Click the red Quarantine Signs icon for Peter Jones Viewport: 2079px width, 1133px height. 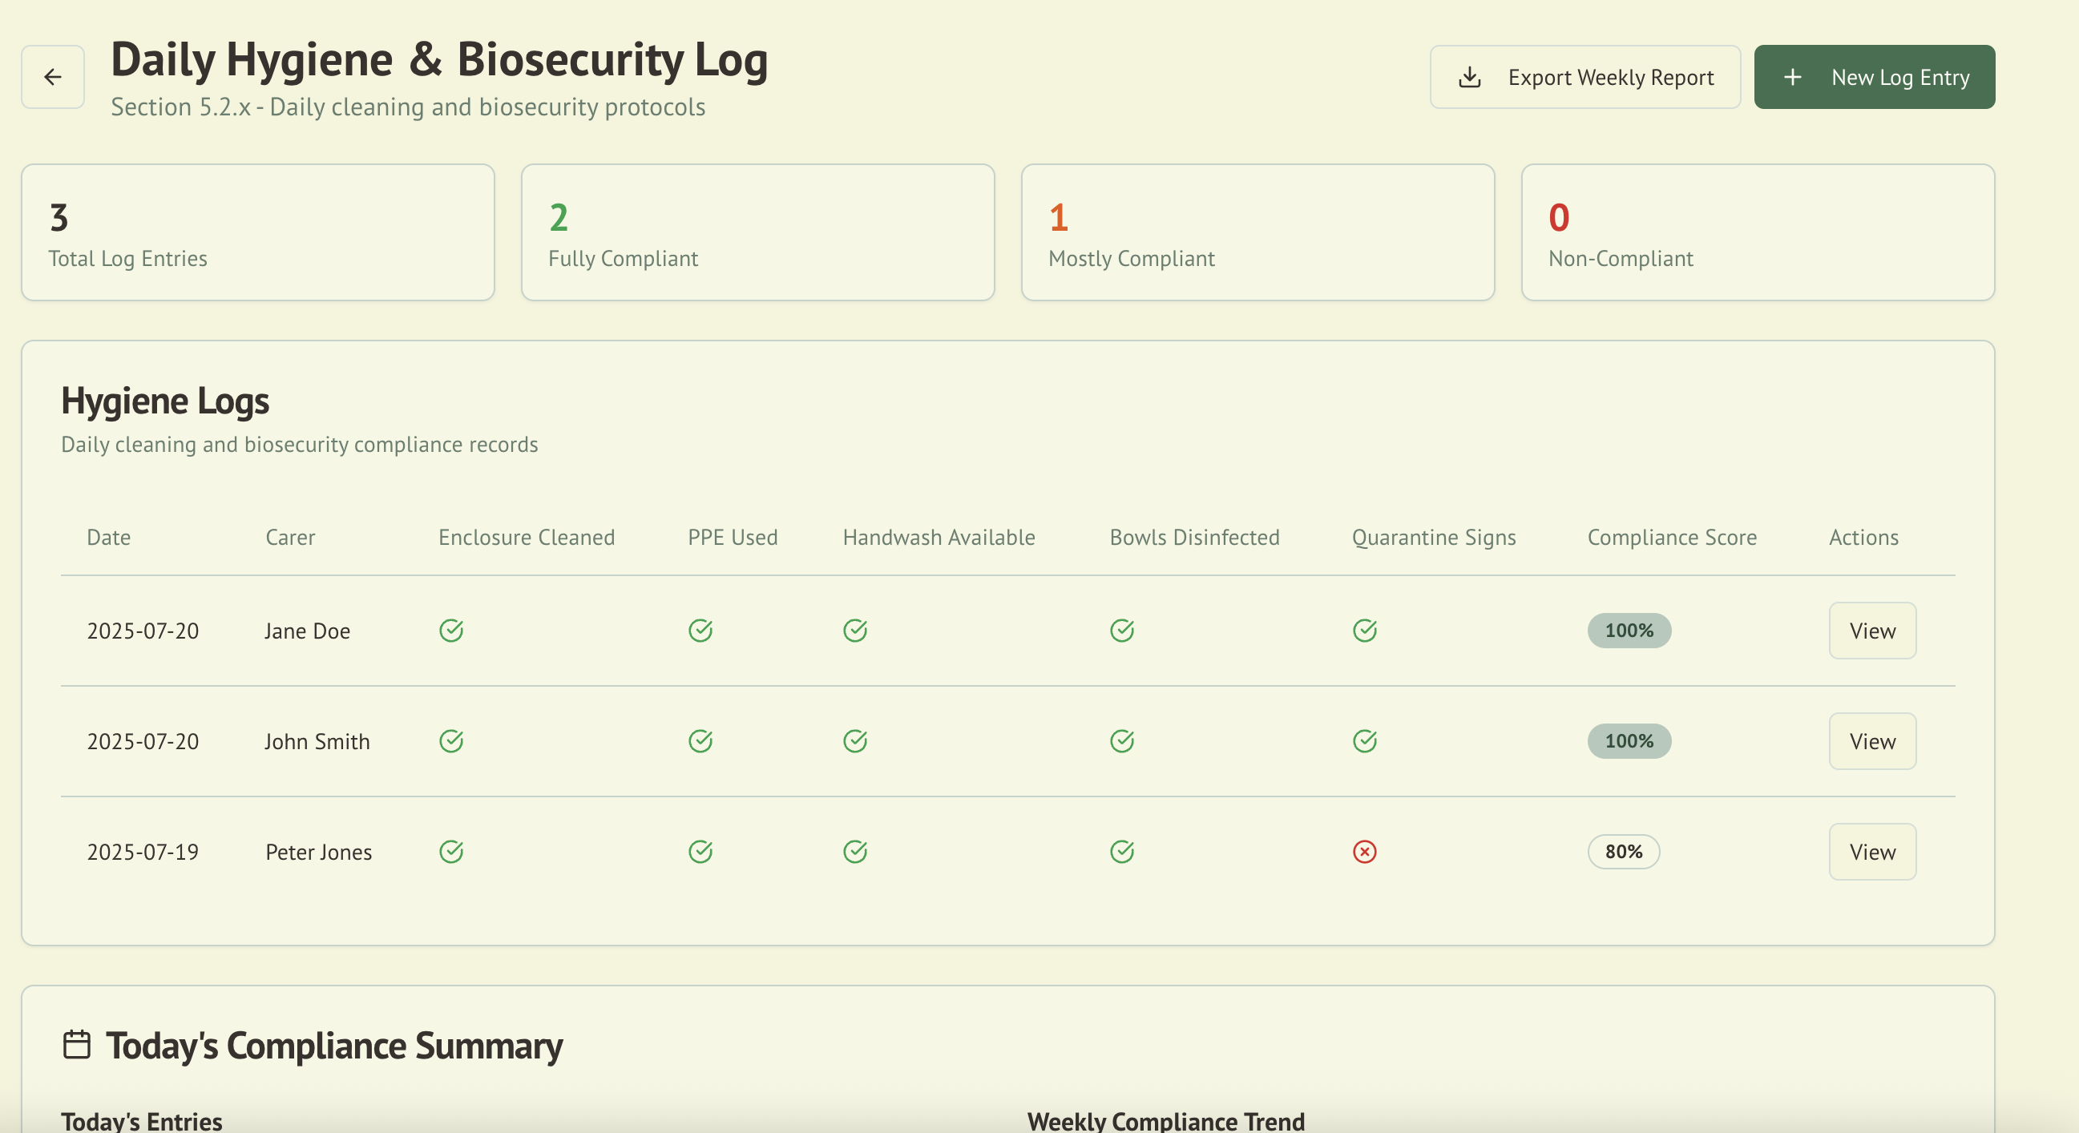pos(1364,852)
